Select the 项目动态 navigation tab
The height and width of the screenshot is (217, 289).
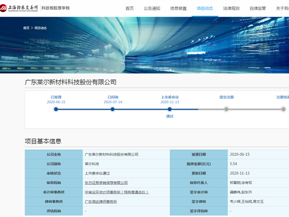[205, 8]
